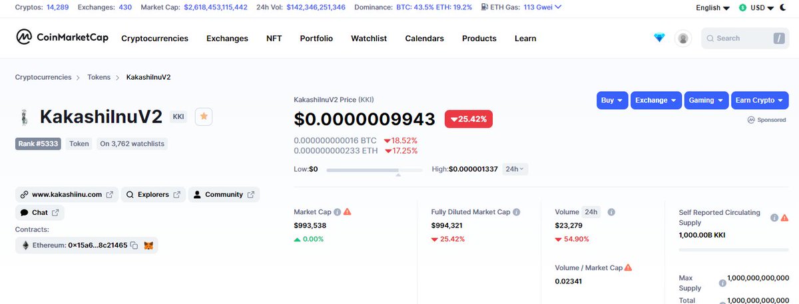Open Products menu
The width and height of the screenshot is (799, 304).
pos(479,39)
